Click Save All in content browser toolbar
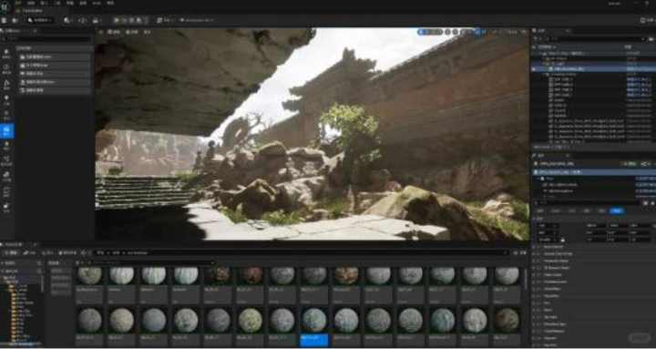Image resolution: width=656 pixels, height=349 pixels. 67,252
